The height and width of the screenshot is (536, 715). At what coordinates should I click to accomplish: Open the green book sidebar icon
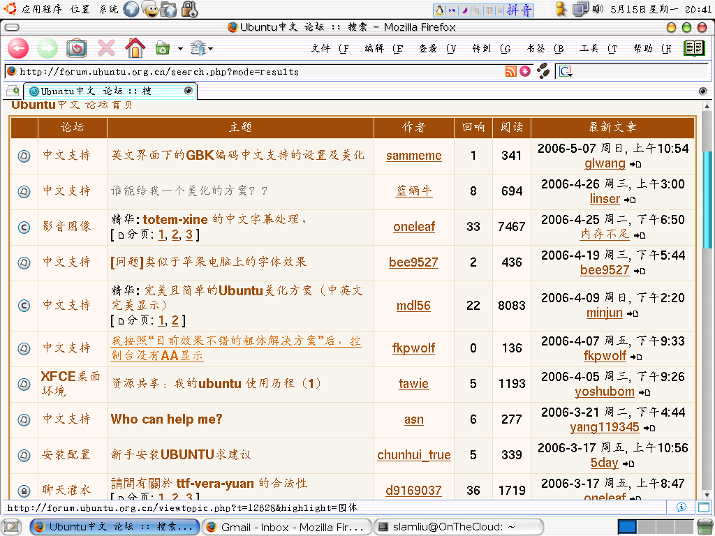pyautogui.click(x=695, y=48)
